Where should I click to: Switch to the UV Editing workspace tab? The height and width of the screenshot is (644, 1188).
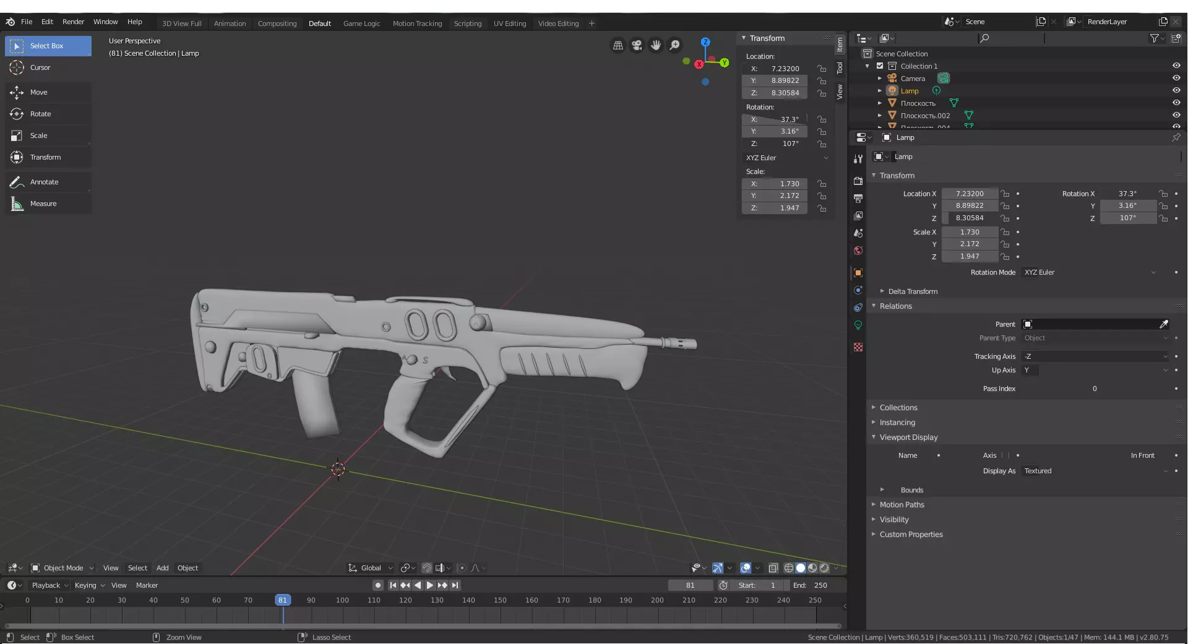point(510,24)
